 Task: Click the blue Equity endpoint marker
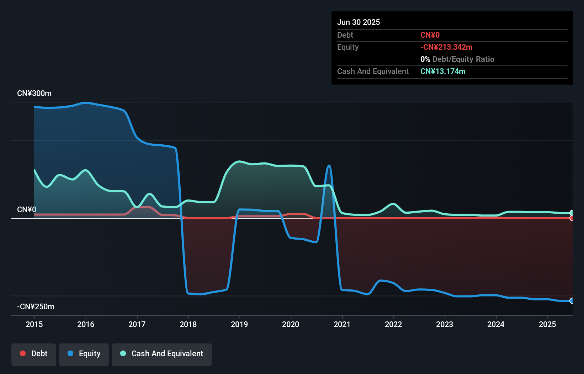pyautogui.click(x=572, y=301)
